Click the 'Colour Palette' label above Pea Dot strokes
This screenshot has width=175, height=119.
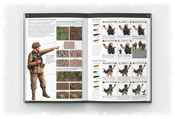(x=97, y=63)
